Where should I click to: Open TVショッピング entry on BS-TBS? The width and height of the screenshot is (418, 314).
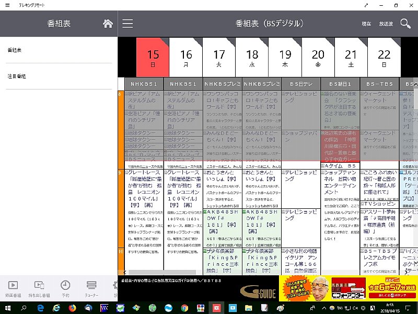379,204
